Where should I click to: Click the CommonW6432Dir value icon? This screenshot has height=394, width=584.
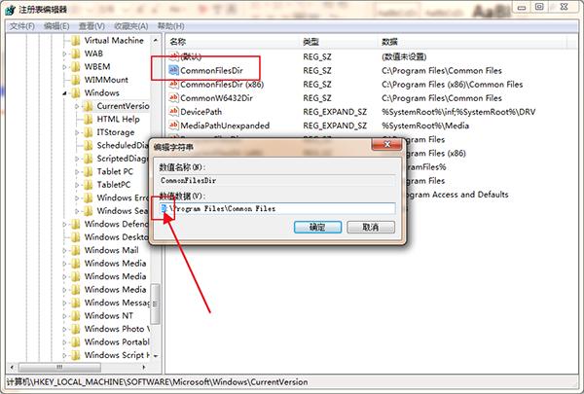click(173, 98)
